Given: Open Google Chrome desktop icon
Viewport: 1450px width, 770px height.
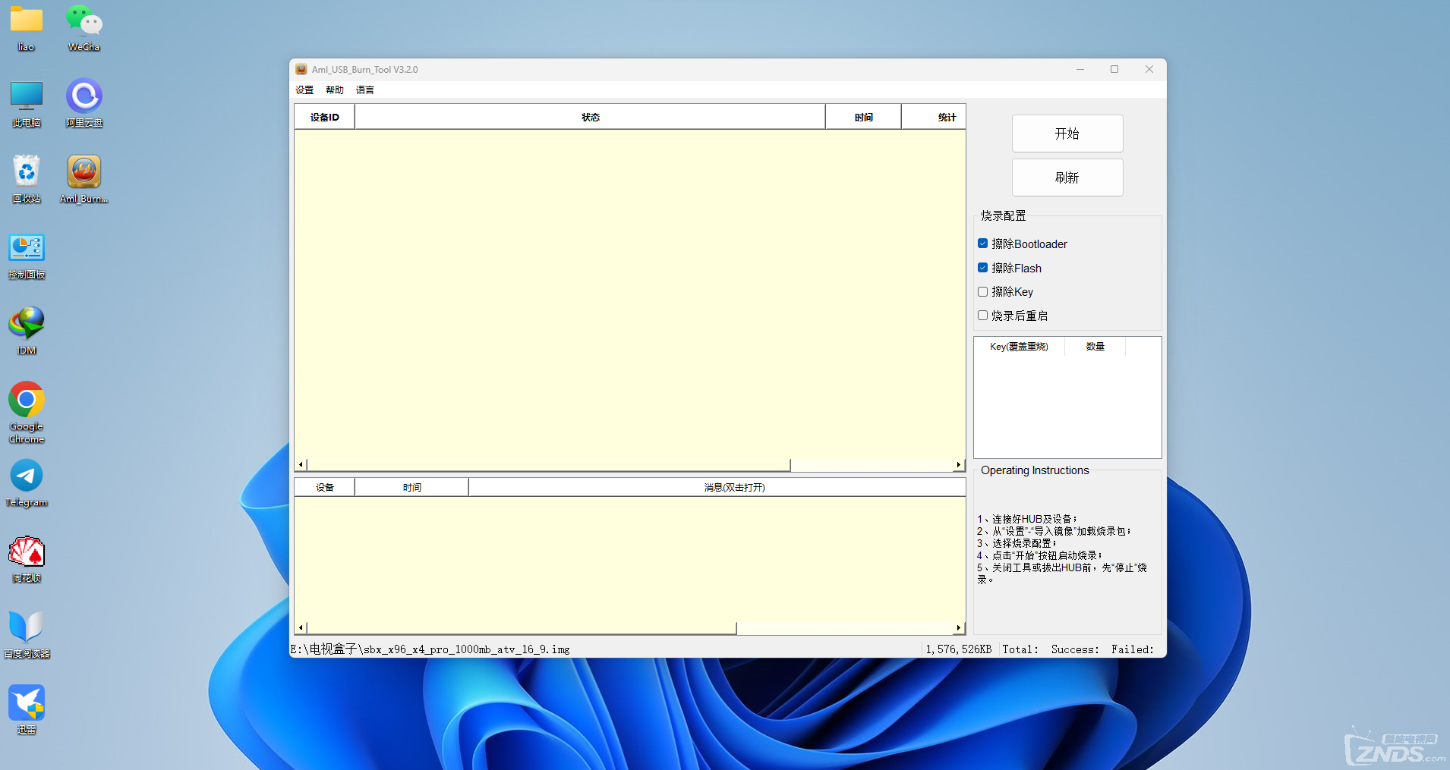Looking at the screenshot, I should (27, 401).
